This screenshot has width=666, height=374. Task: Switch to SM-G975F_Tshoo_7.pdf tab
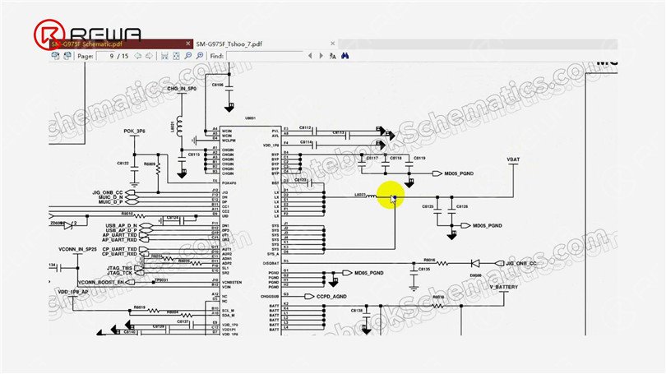point(229,44)
